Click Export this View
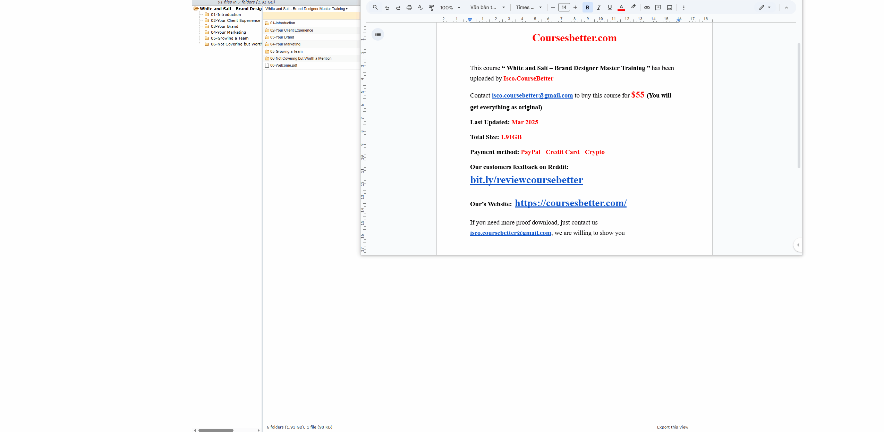884x432 pixels. (672, 427)
